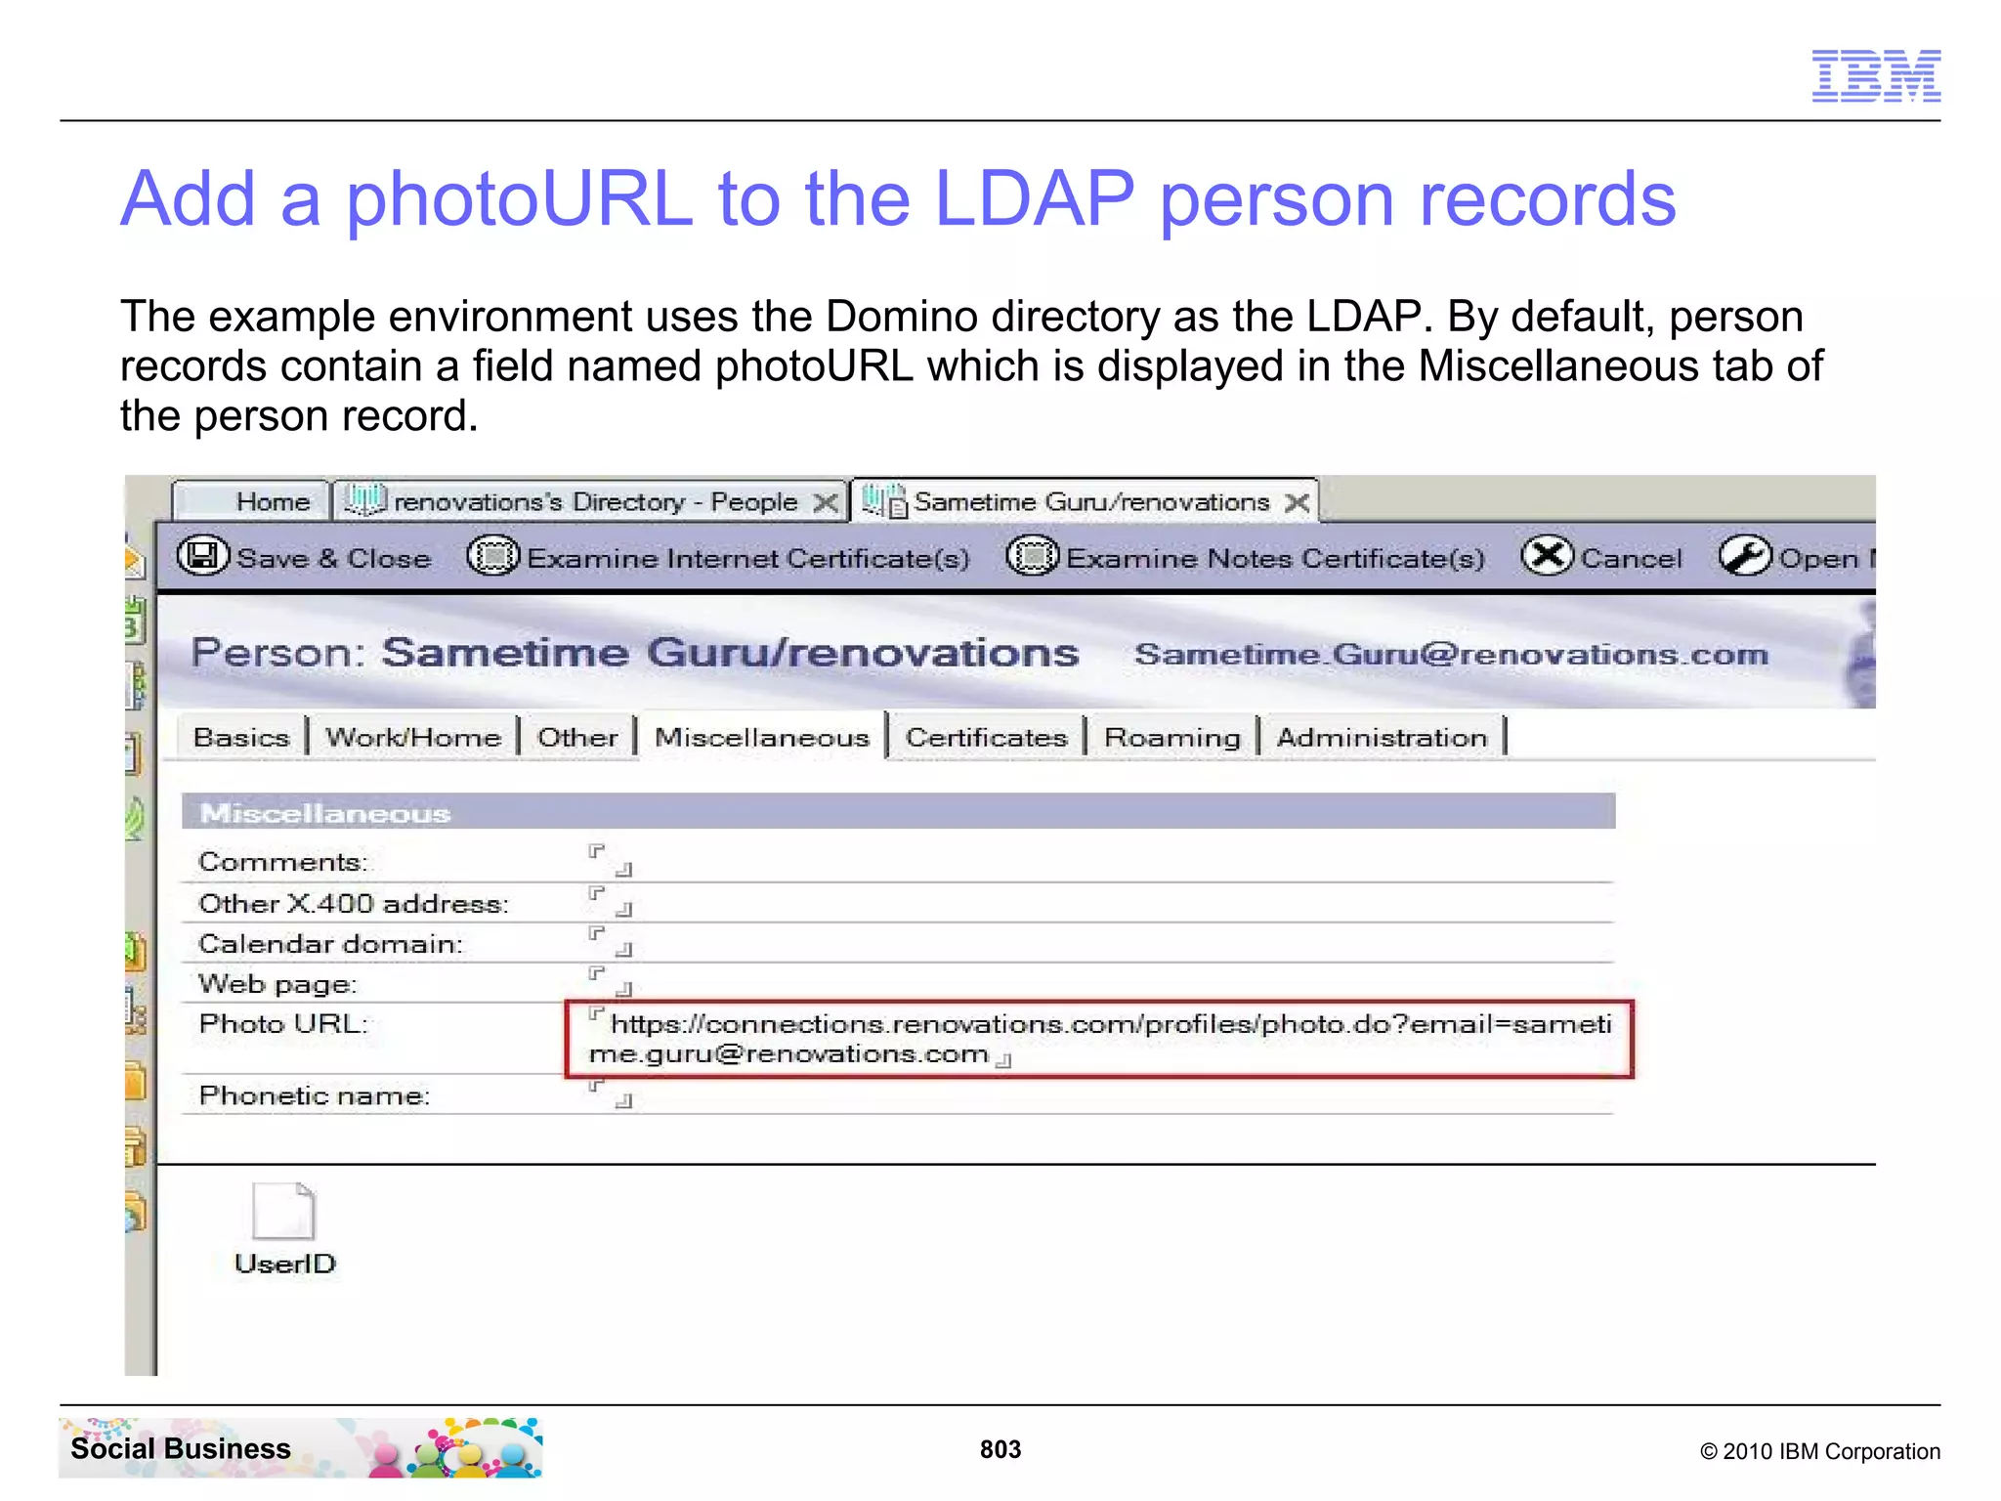Open the Work/Home tab
This screenshot has height=1501, width=2001.
[x=413, y=738]
